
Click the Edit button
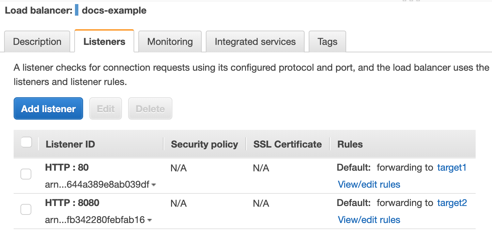106,109
